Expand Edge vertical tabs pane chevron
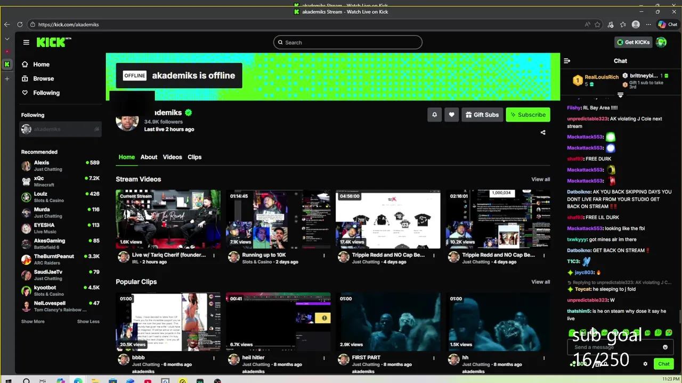This screenshot has height=383, width=682. (x=7, y=39)
